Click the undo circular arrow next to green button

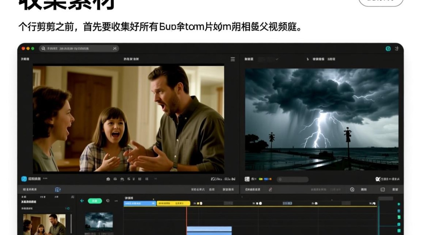(108, 201)
